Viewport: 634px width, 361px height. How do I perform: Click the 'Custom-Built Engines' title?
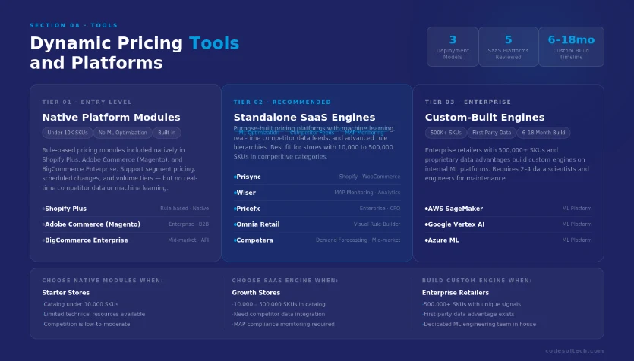[x=484, y=117]
